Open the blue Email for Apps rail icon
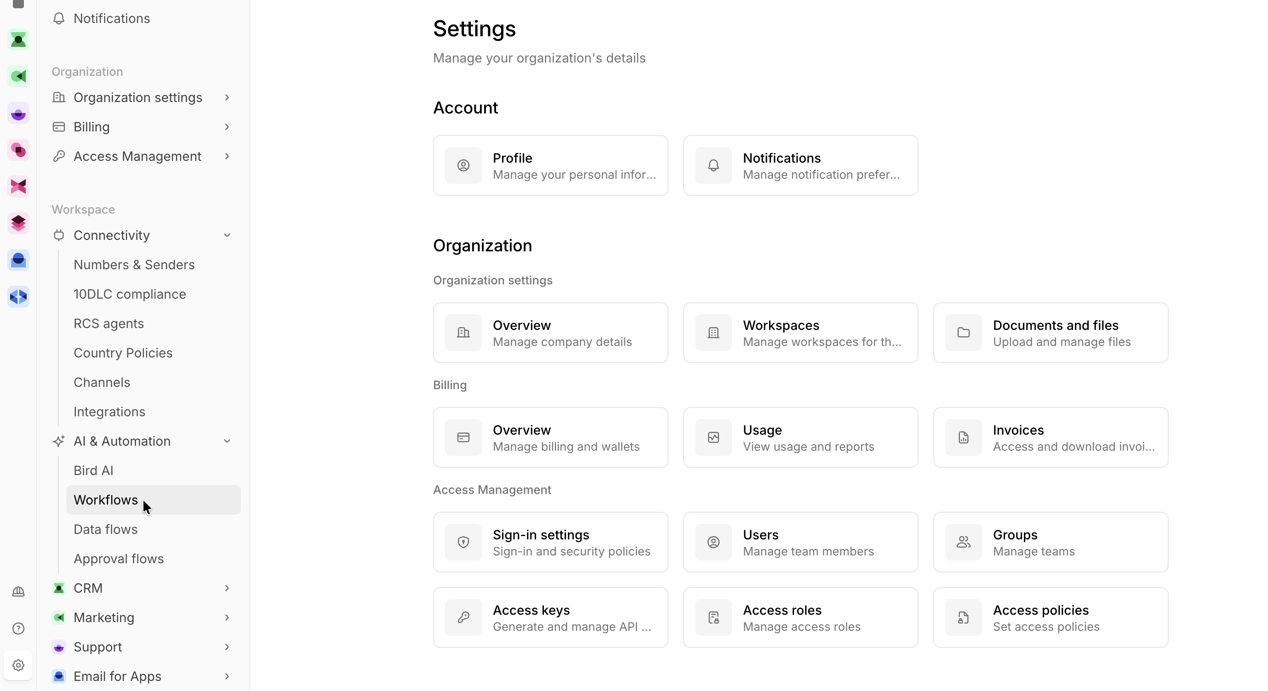The width and height of the screenshot is (1268, 691). pyautogui.click(x=18, y=260)
